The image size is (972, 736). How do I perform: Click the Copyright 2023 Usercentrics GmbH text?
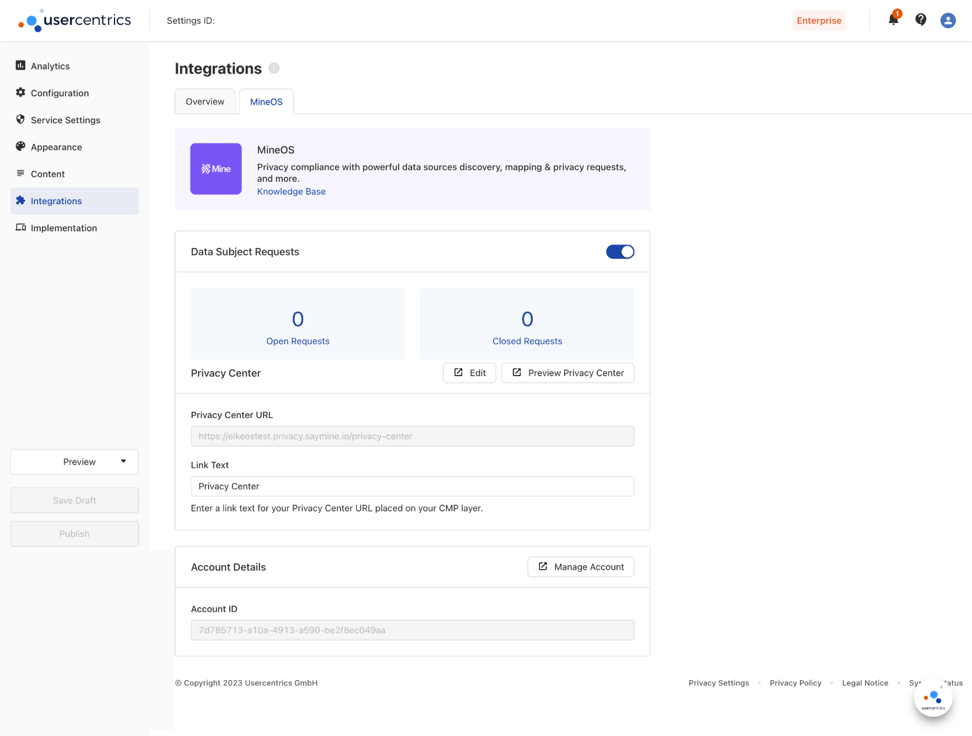246,683
